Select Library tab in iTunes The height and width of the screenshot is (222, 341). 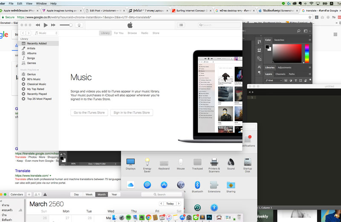[x=105, y=33]
